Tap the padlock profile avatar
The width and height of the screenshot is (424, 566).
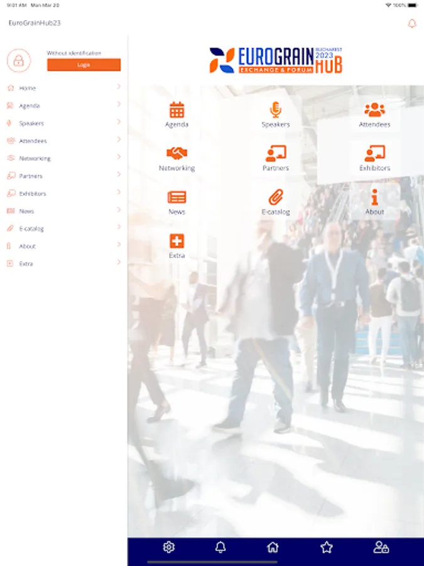[x=19, y=60]
